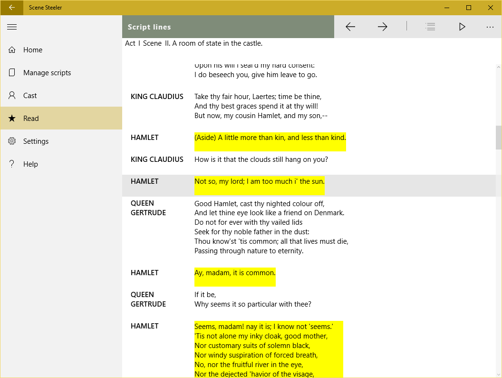This screenshot has width=502, height=378.
Task: Open Manage scripts
Action: tap(61, 73)
